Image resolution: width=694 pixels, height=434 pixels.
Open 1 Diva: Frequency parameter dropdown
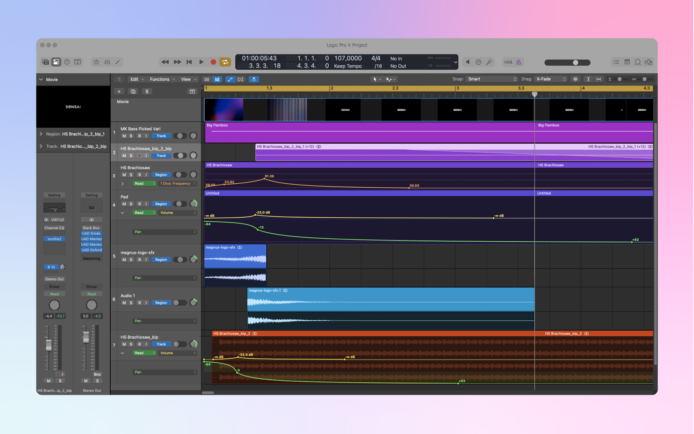177,184
